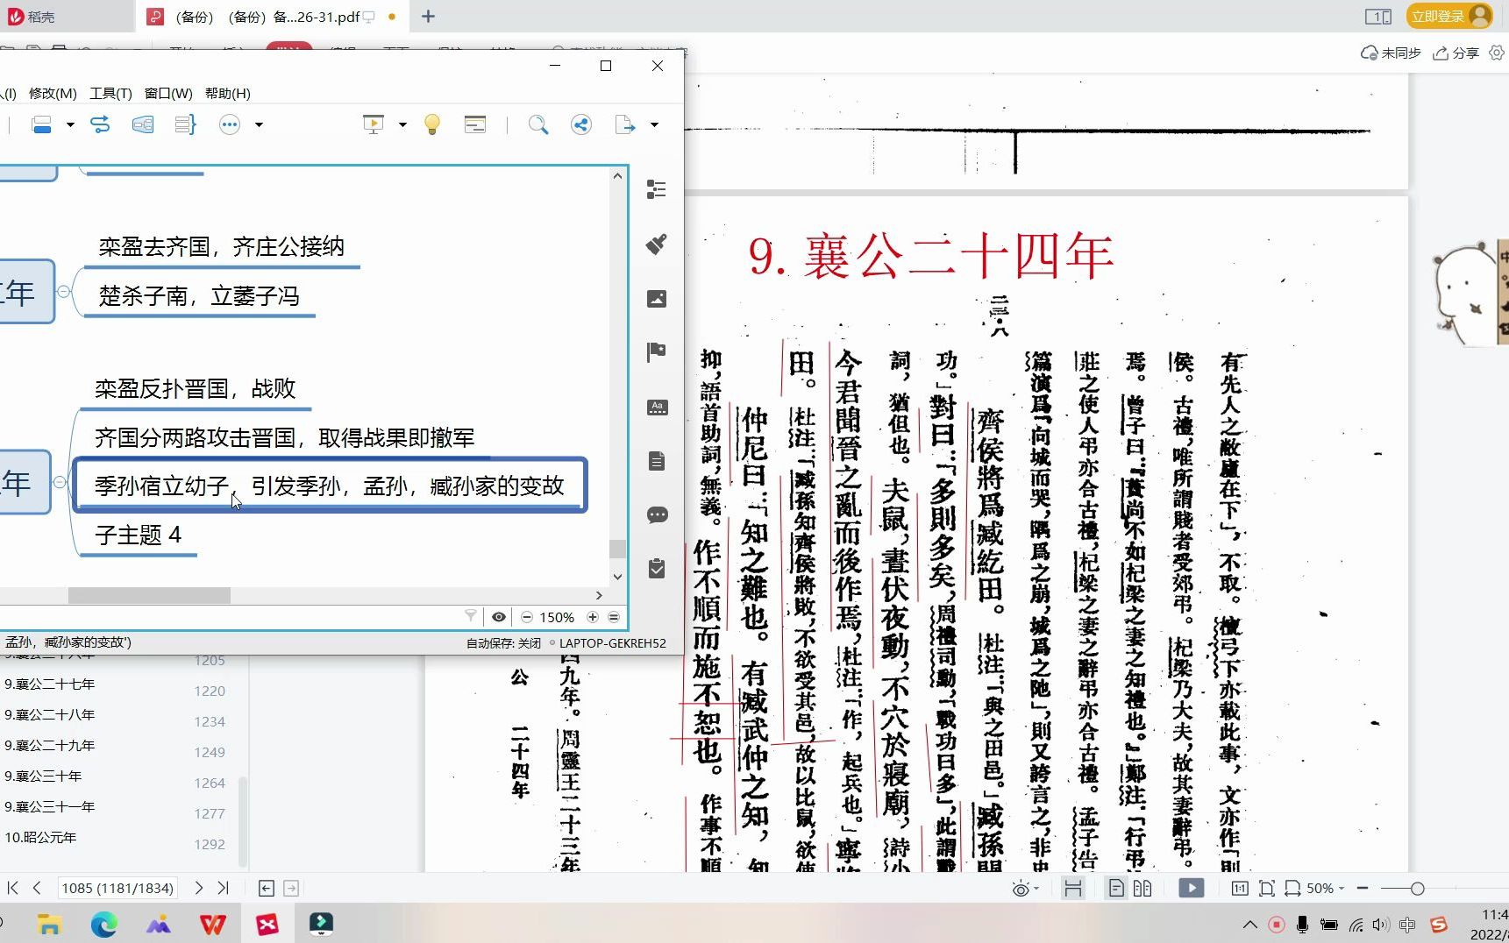The image size is (1509, 943).
Task: Open the 50% zoom dropdown in PDF viewer
Action: pyautogui.click(x=1326, y=888)
